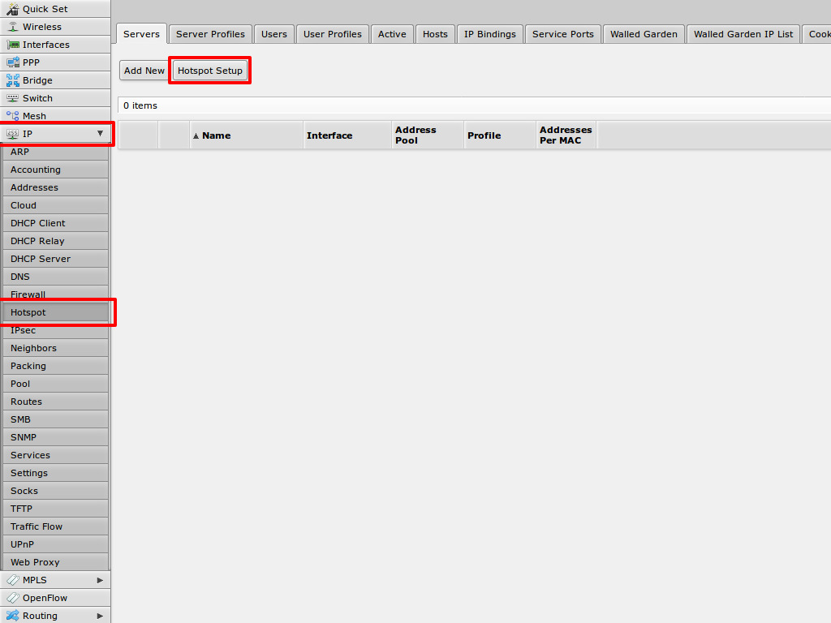Open Wireless via its antenna icon

(x=12, y=27)
